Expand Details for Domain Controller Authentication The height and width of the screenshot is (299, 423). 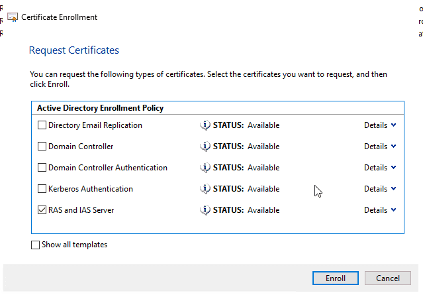tap(380, 168)
